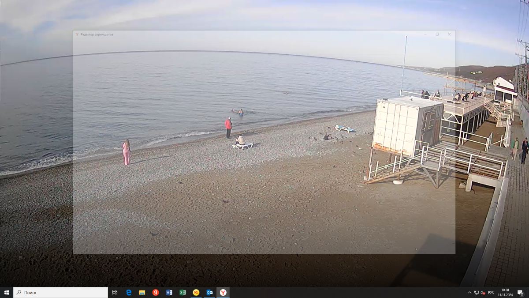Image resolution: width=529 pixels, height=298 pixels.
Task: Open Task View in the taskbar
Action: point(115,292)
